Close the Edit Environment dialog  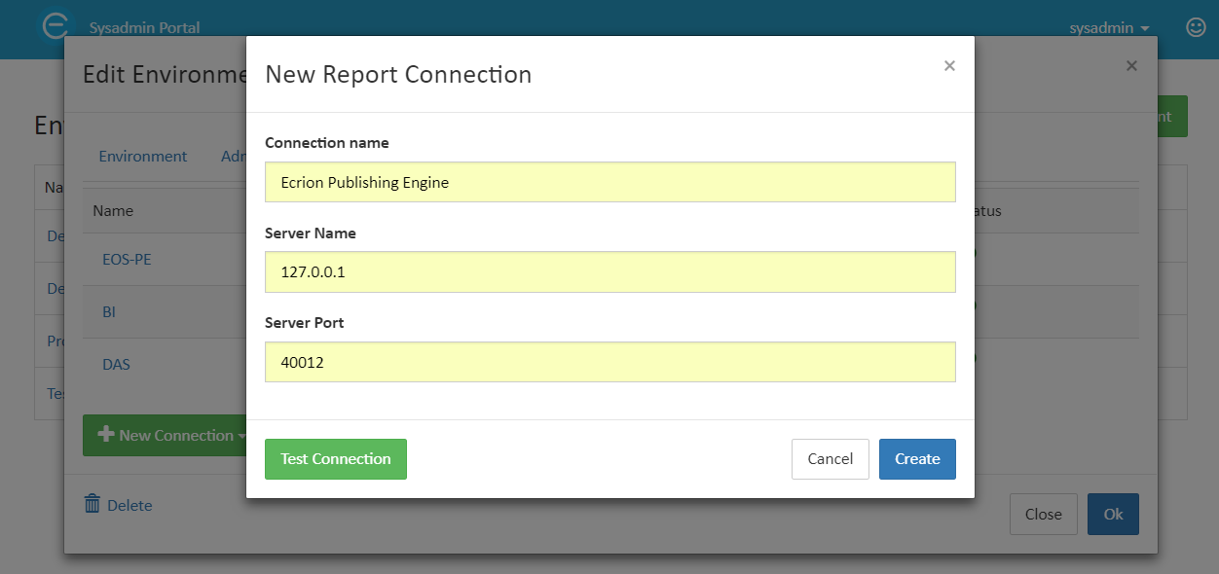click(1131, 66)
